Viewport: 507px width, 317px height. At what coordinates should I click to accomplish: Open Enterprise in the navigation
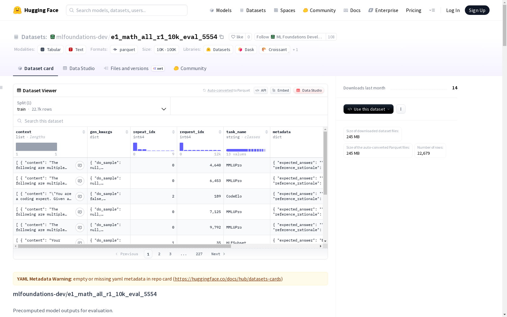(x=383, y=10)
